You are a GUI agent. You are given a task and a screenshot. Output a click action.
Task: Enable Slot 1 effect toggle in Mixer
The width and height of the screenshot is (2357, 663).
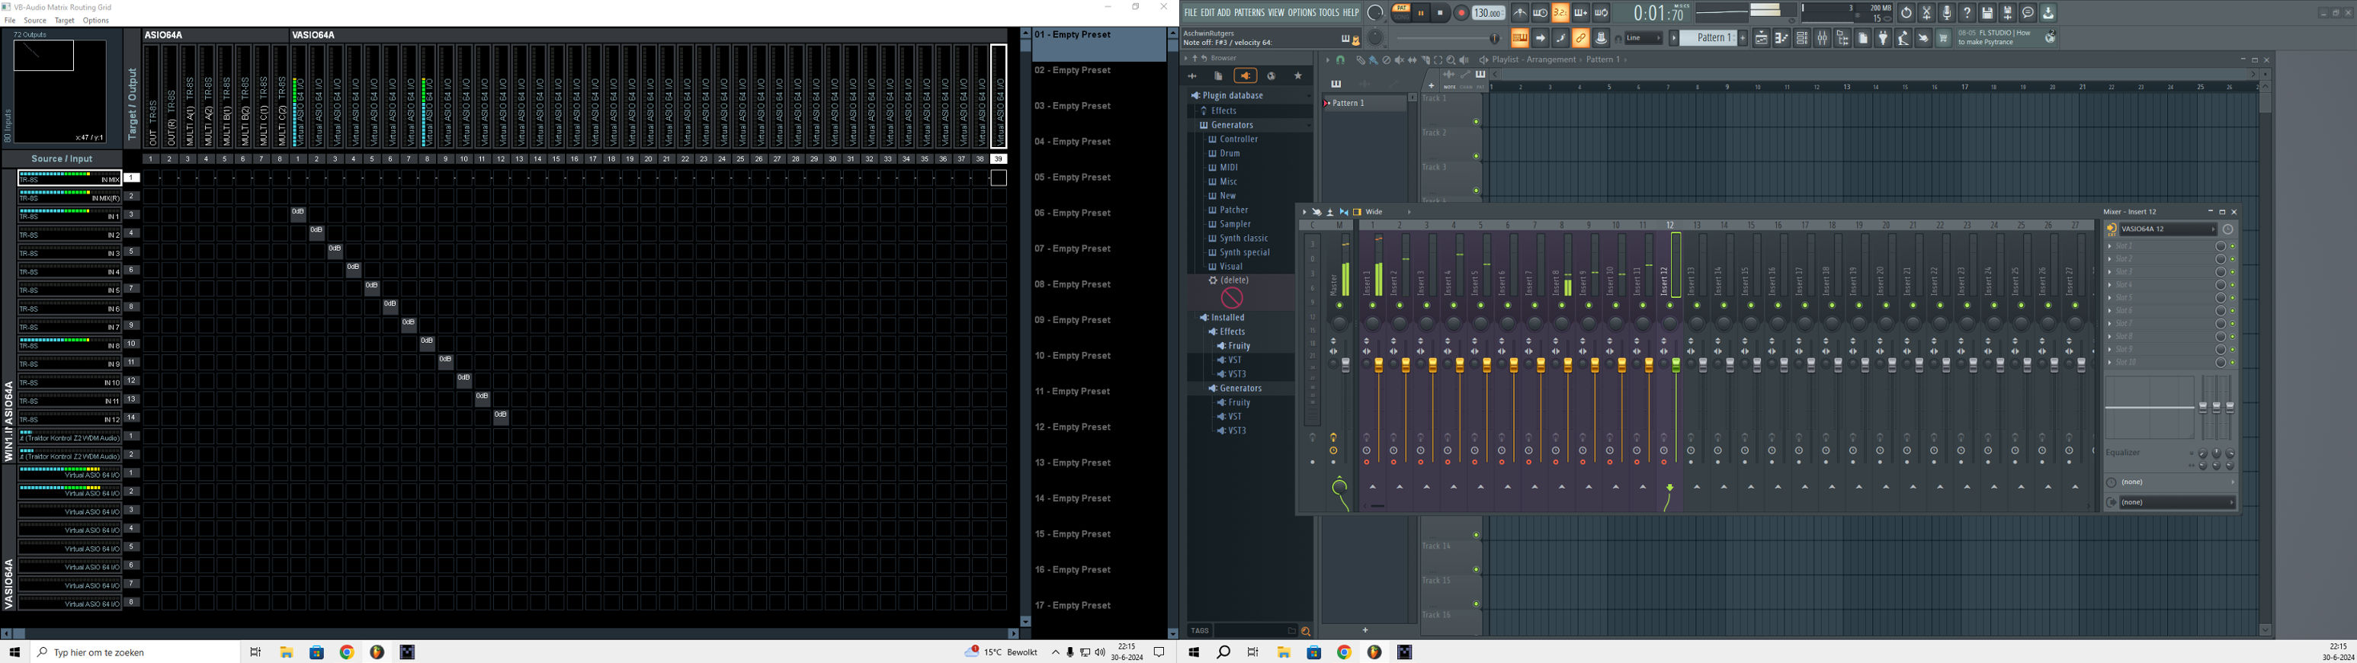pyautogui.click(x=2233, y=246)
